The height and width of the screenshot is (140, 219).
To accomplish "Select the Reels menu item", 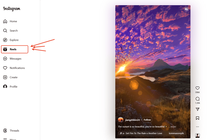I will (x=15, y=49).
